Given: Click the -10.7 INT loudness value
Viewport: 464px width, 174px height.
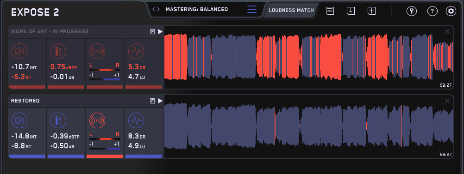Looking at the screenshot, I should pos(24,67).
